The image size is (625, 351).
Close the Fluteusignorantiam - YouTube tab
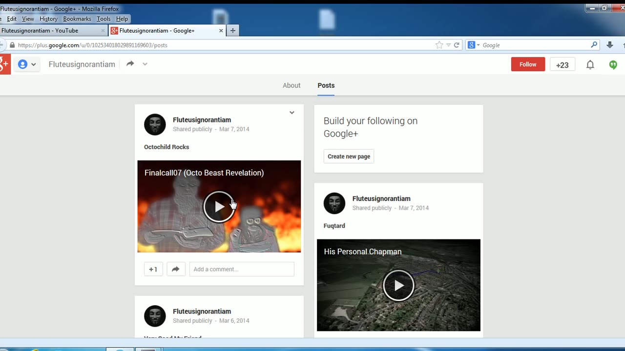coord(103,31)
